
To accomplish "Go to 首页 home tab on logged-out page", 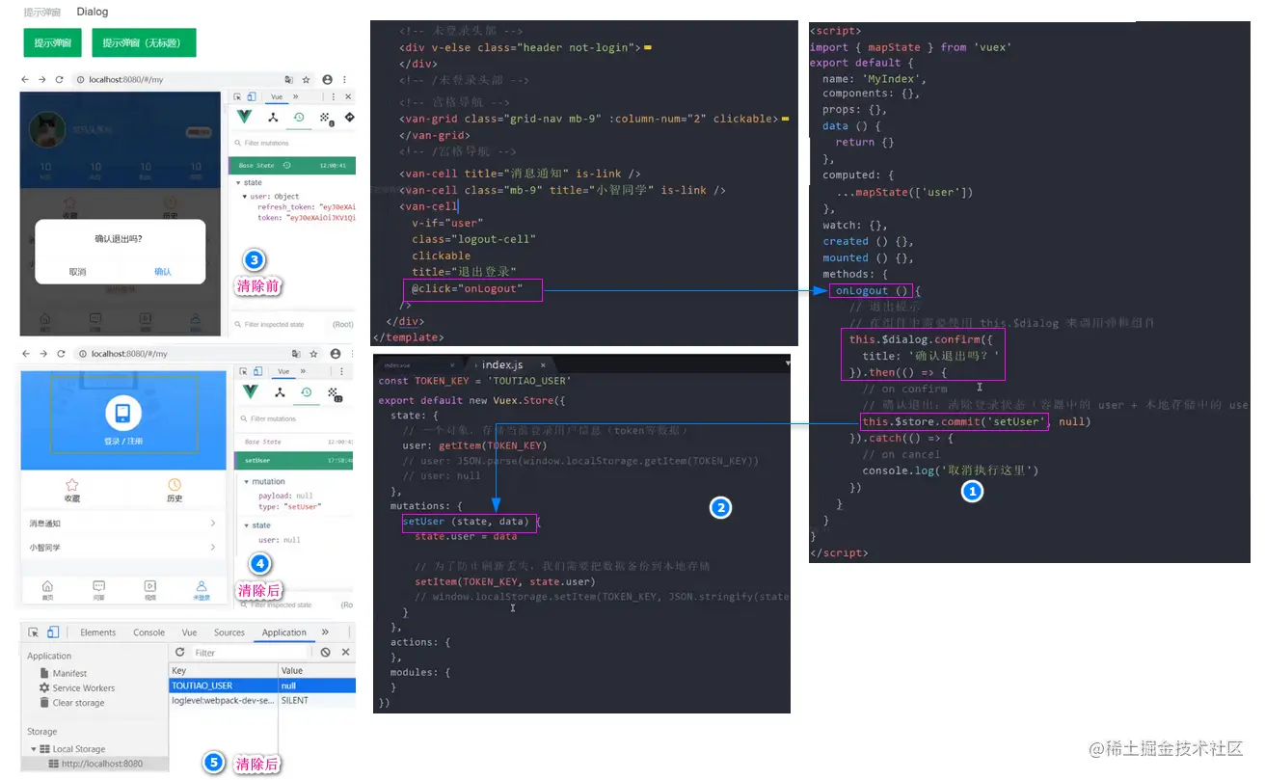I will 47,590.
